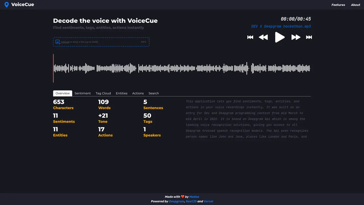The image size is (364, 205).
Task: Seek to the middle of the waveform
Action: click(x=182, y=68)
